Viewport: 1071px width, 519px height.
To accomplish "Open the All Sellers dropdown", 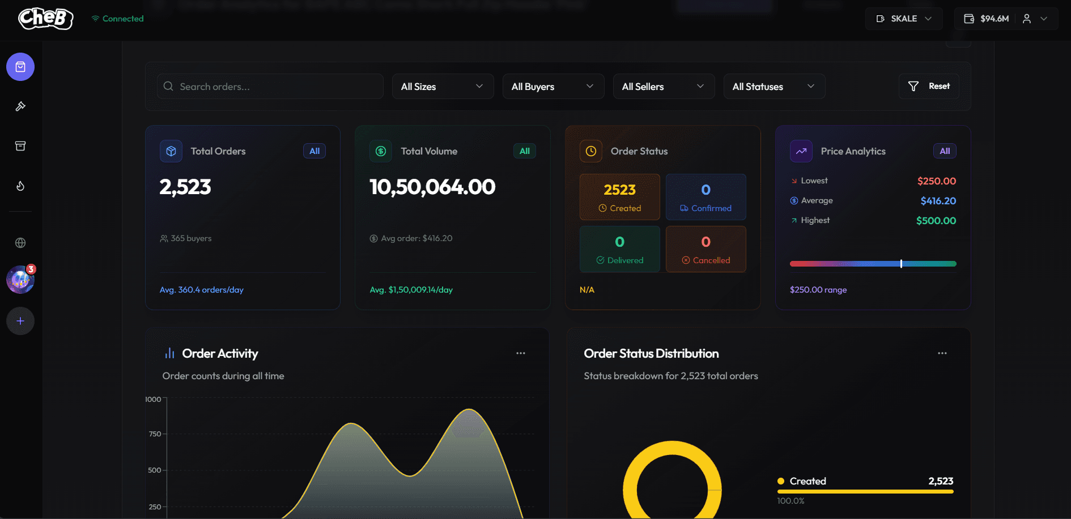I will [664, 87].
